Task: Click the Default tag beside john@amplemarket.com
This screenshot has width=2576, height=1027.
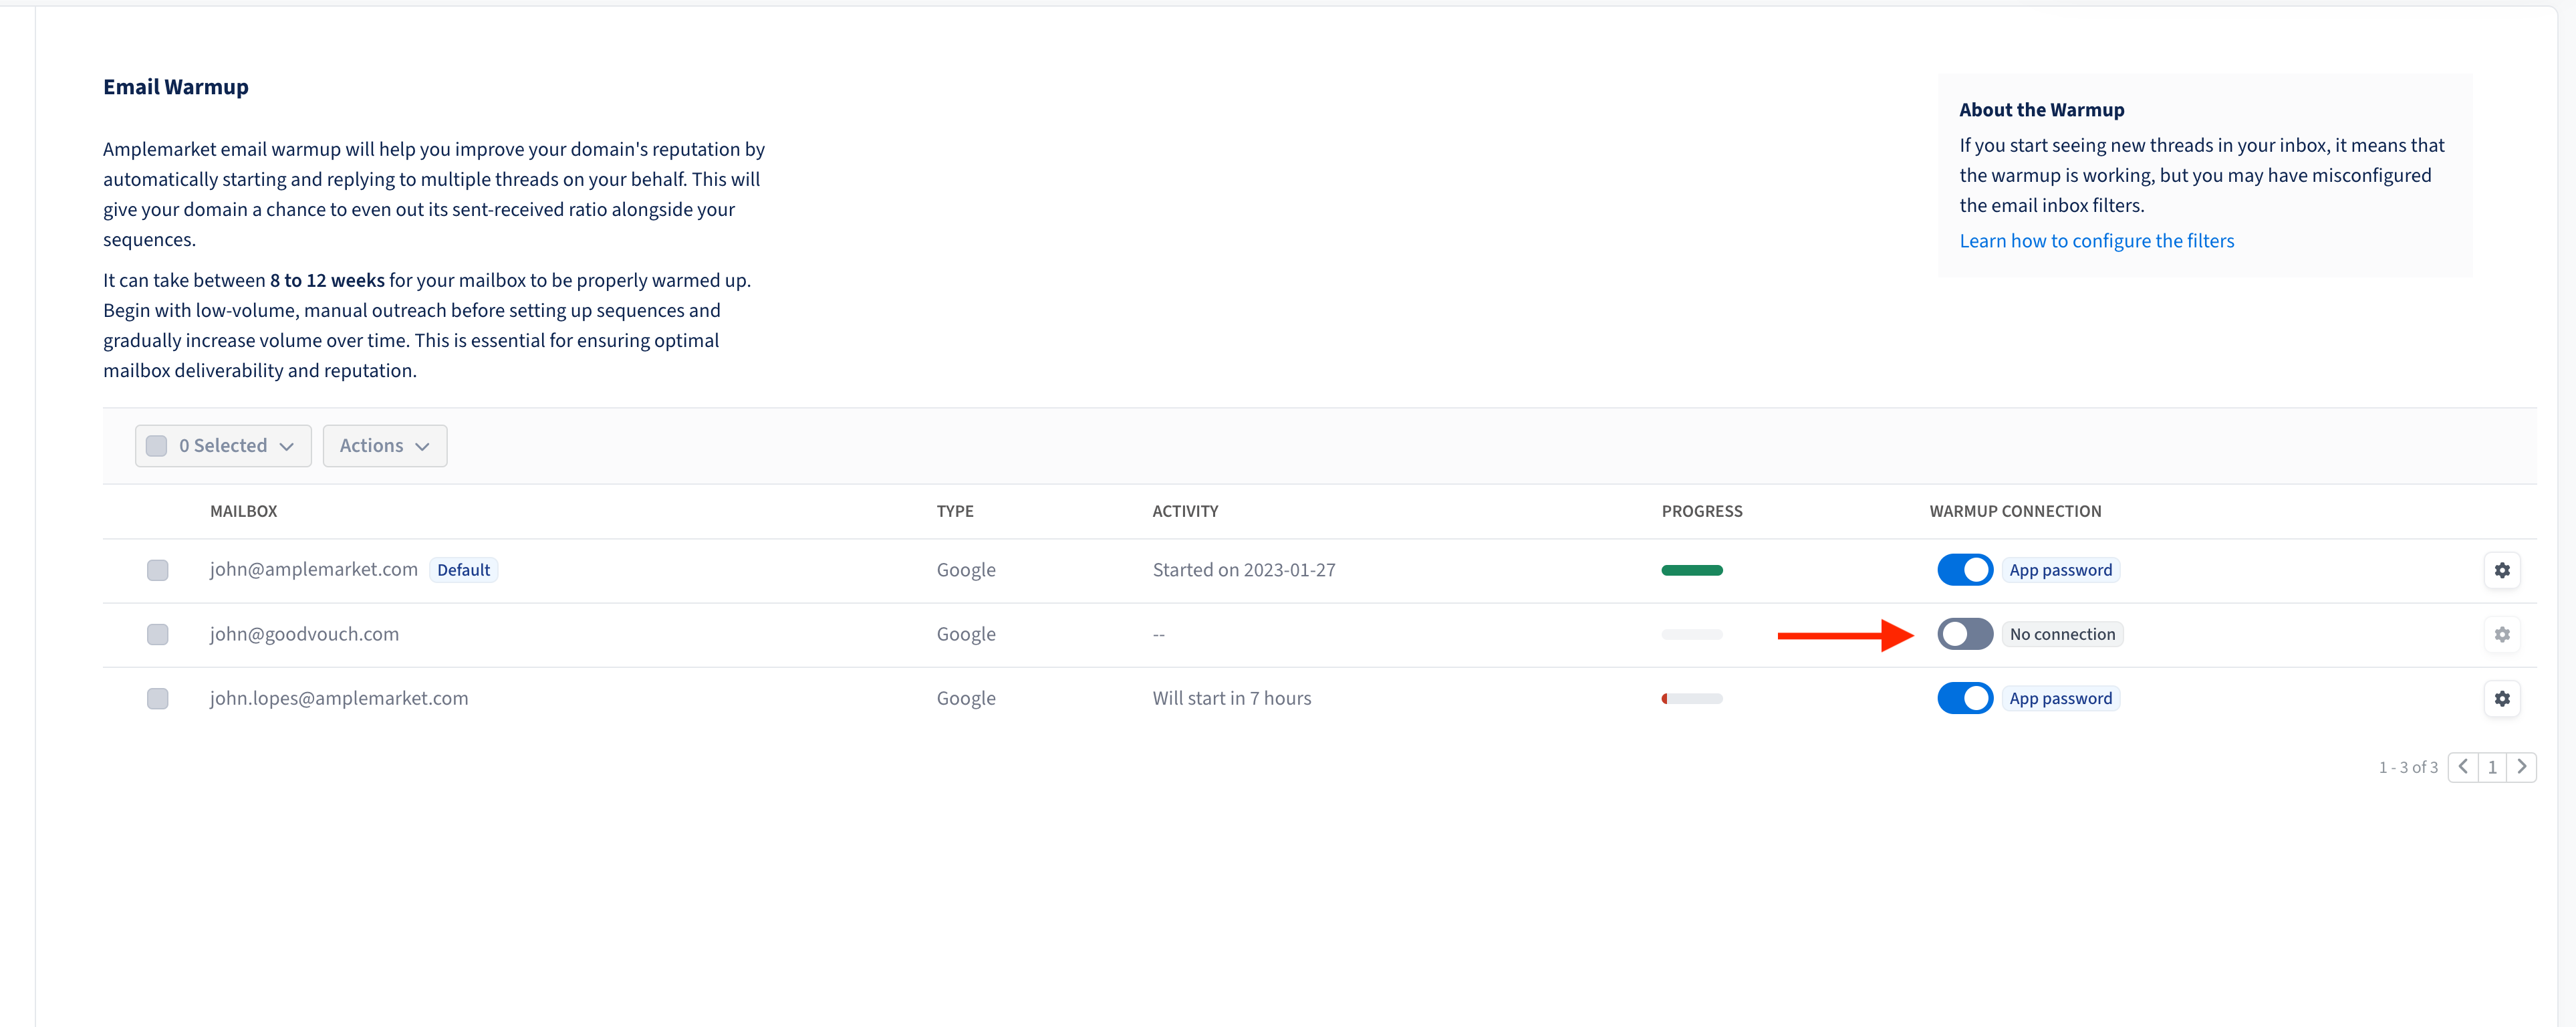Action: pyautogui.click(x=463, y=570)
